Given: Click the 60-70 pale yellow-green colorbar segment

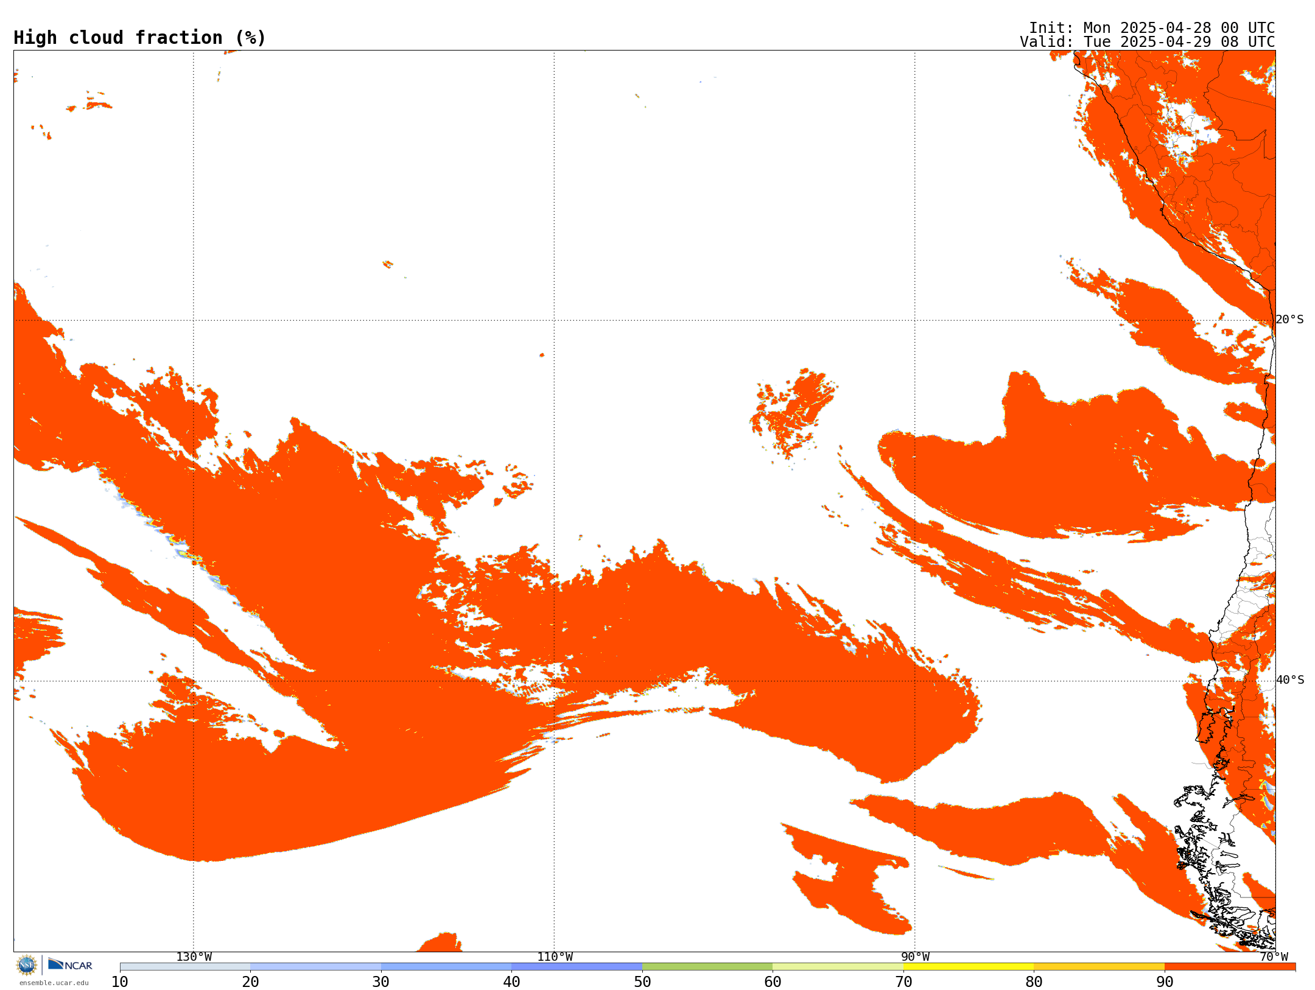Looking at the screenshot, I should pyautogui.click(x=838, y=967).
